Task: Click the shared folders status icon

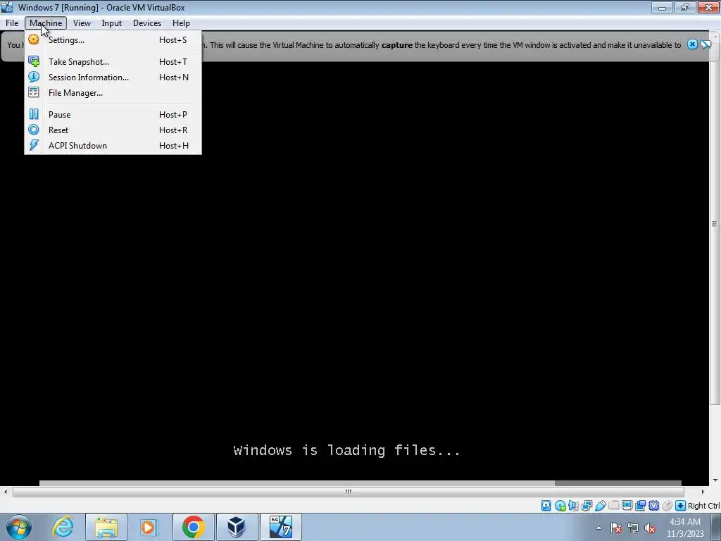Action: [x=613, y=506]
